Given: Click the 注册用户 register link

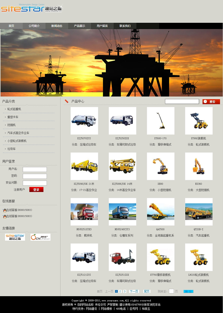Looking at the screenshot, I should (19, 190).
